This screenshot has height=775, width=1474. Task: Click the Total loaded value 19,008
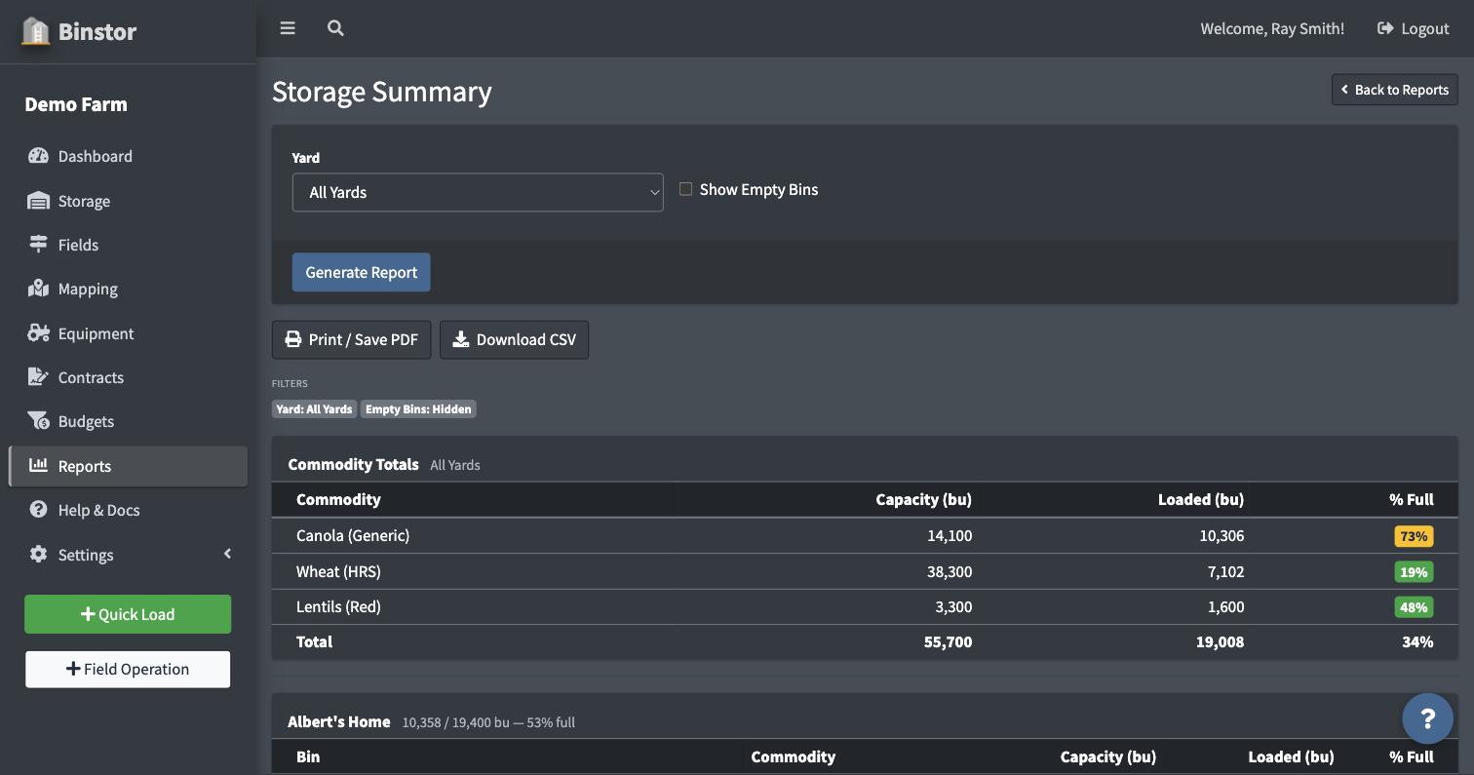(x=1221, y=641)
